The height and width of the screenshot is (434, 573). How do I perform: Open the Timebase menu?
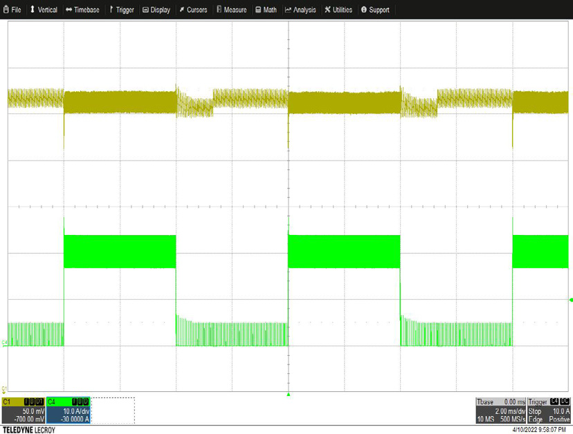[x=82, y=10]
